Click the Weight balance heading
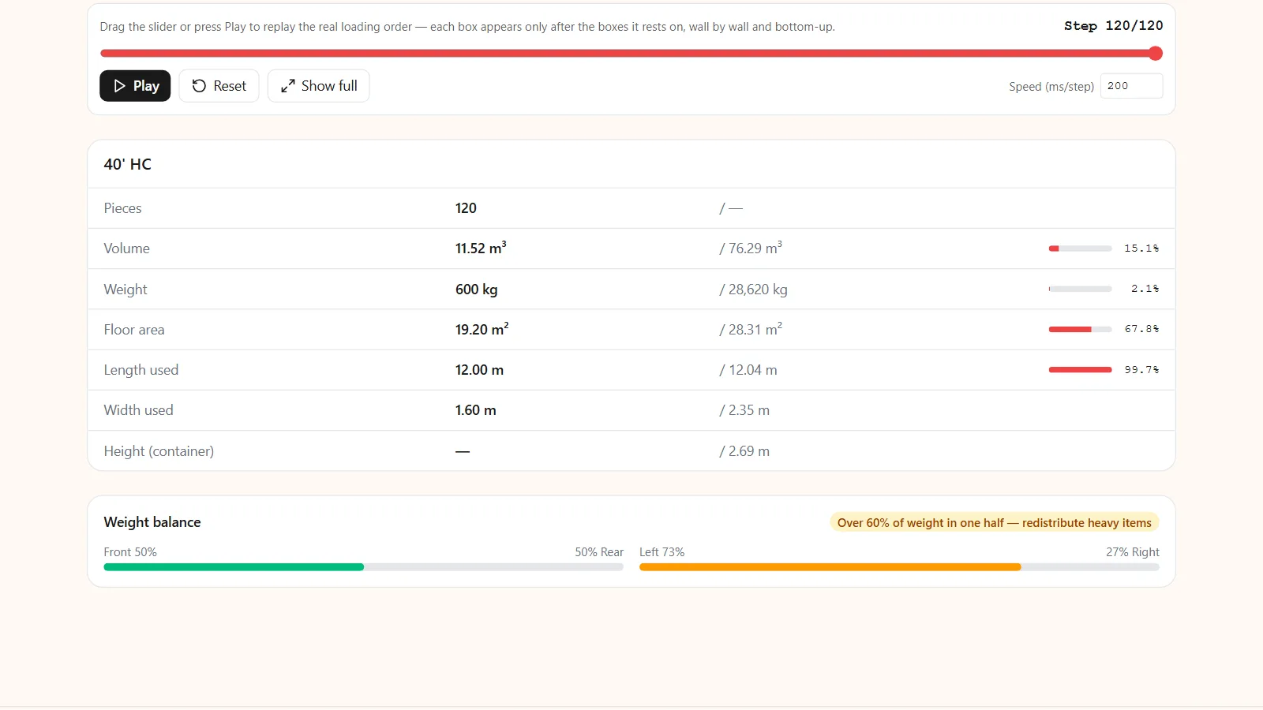 click(x=152, y=522)
